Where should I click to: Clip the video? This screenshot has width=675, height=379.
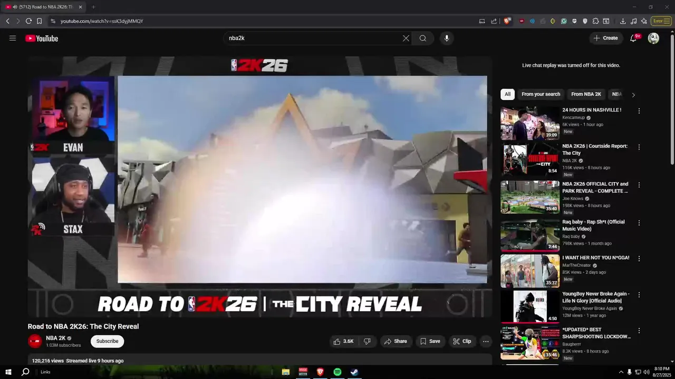[x=462, y=341]
